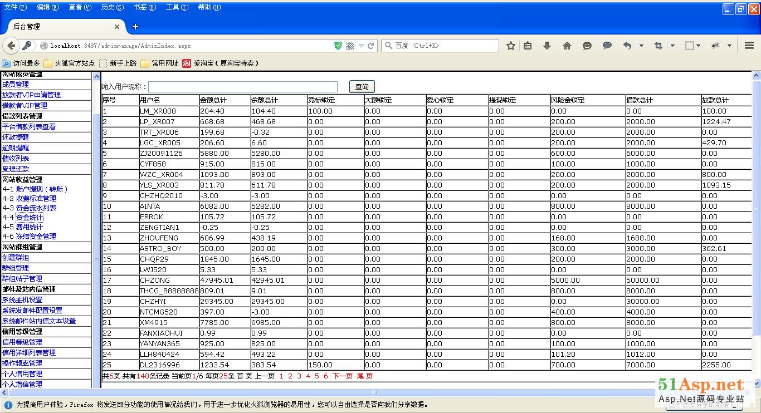The width and height of the screenshot is (761, 413).
Task: Click the globe site identity icon
Action: point(44,46)
